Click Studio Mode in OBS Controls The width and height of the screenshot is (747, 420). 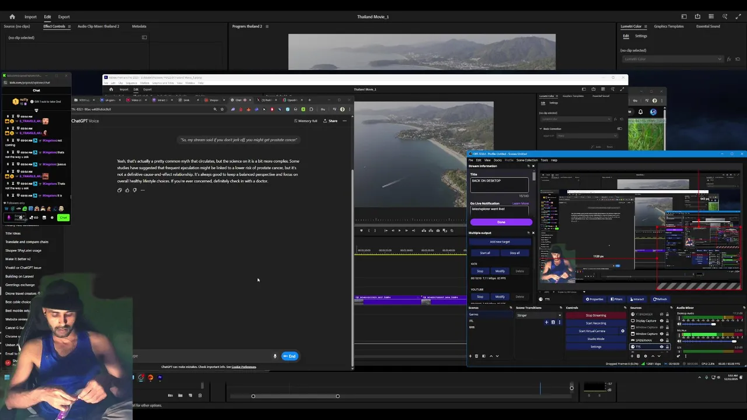(x=596, y=339)
